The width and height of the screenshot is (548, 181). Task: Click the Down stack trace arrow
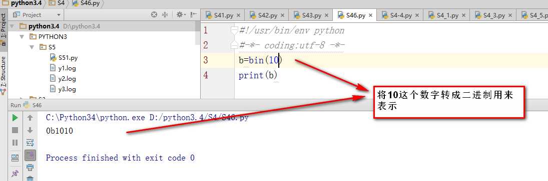[x=30, y=130]
